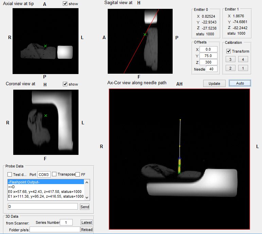Toggle the Axial view show checkbox

click(x=65, y=4)
